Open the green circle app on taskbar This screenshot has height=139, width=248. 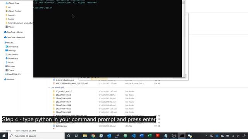pyautogui.click(x=125, y=136)
